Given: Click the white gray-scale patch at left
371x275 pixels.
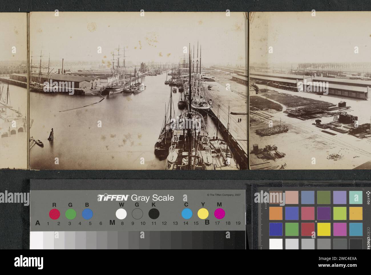Looking at the screenshot, I should point(36,240).
